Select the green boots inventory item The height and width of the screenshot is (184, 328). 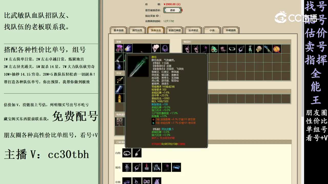tap(250, 49)
